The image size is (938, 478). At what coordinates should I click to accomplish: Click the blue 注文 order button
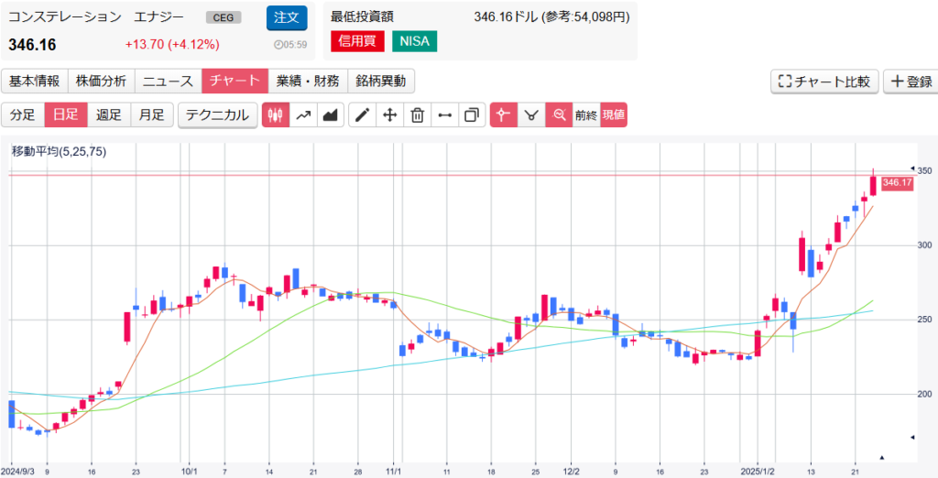(287, 17)
